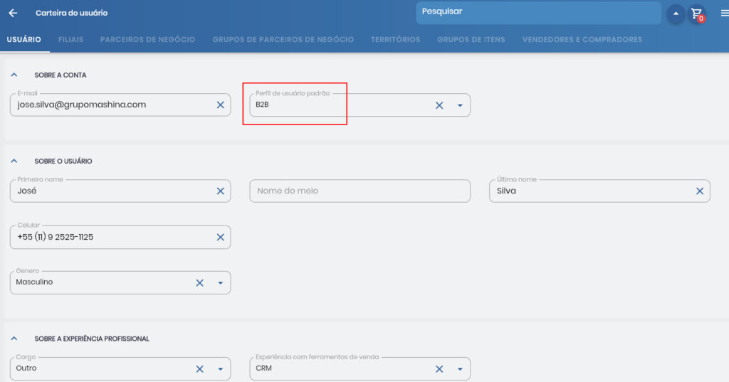Collapse the Sobre a conta section
This screenshot has width=729, height=382.
tap(14, 75)
